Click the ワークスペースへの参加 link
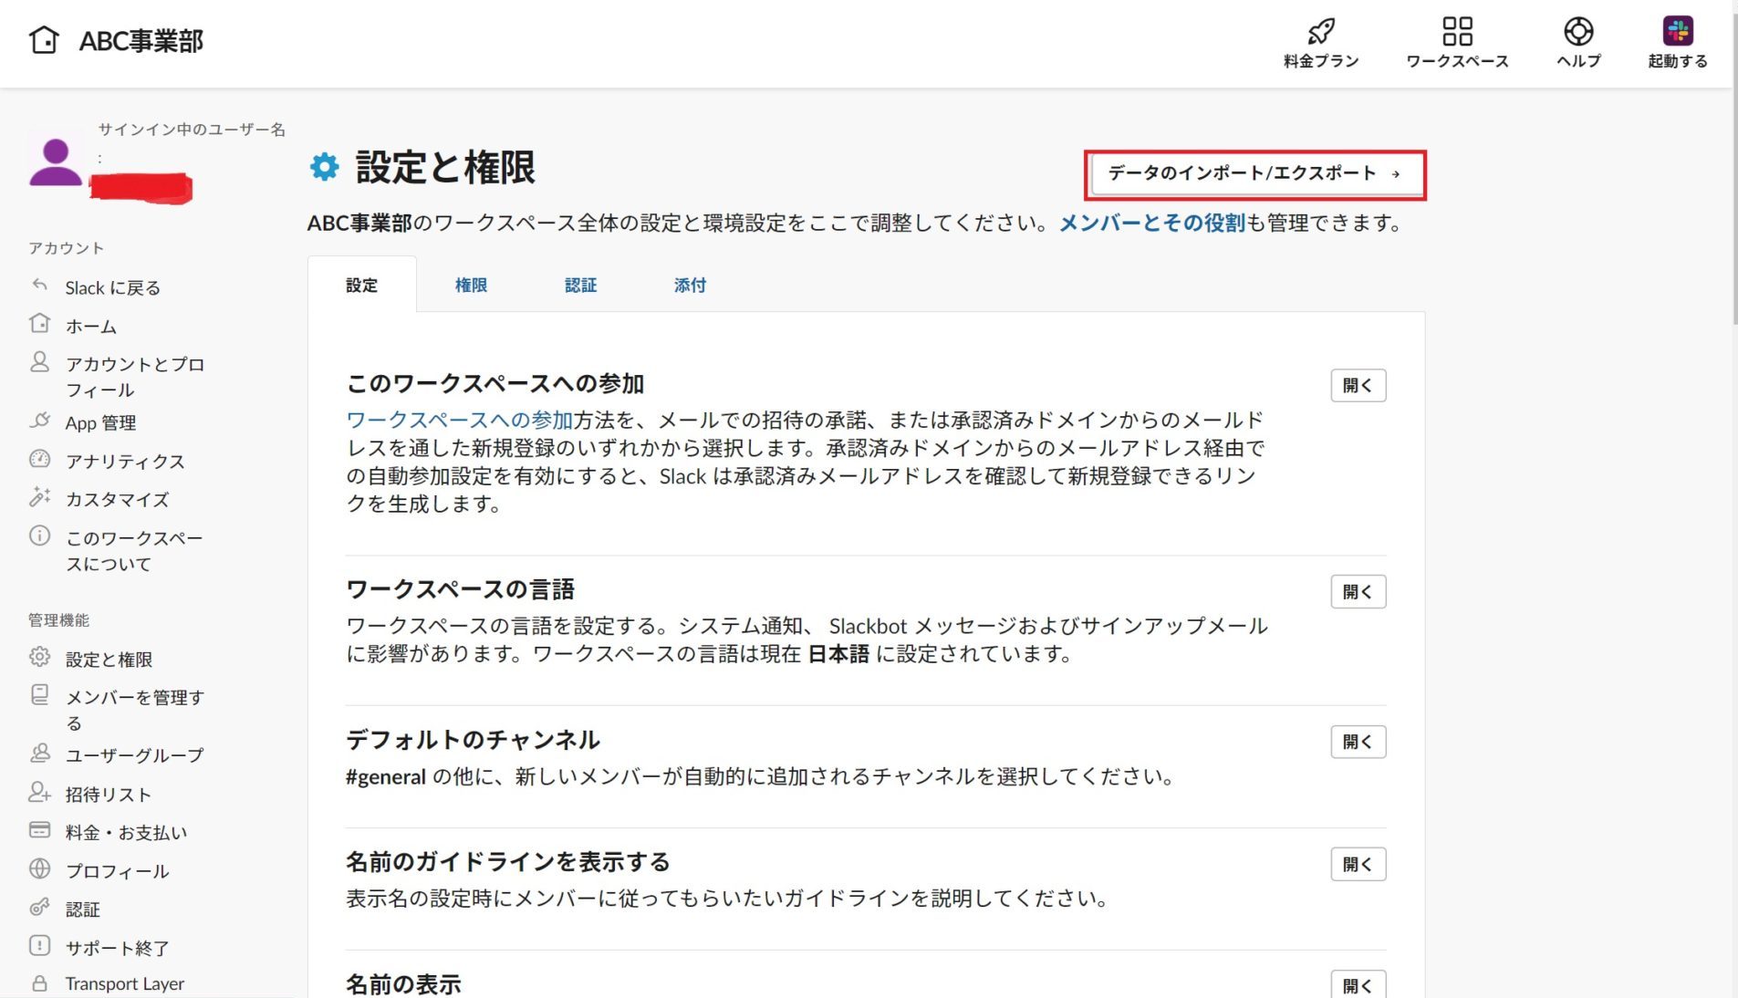1738x998 pixels. click(x=454, y=420)
